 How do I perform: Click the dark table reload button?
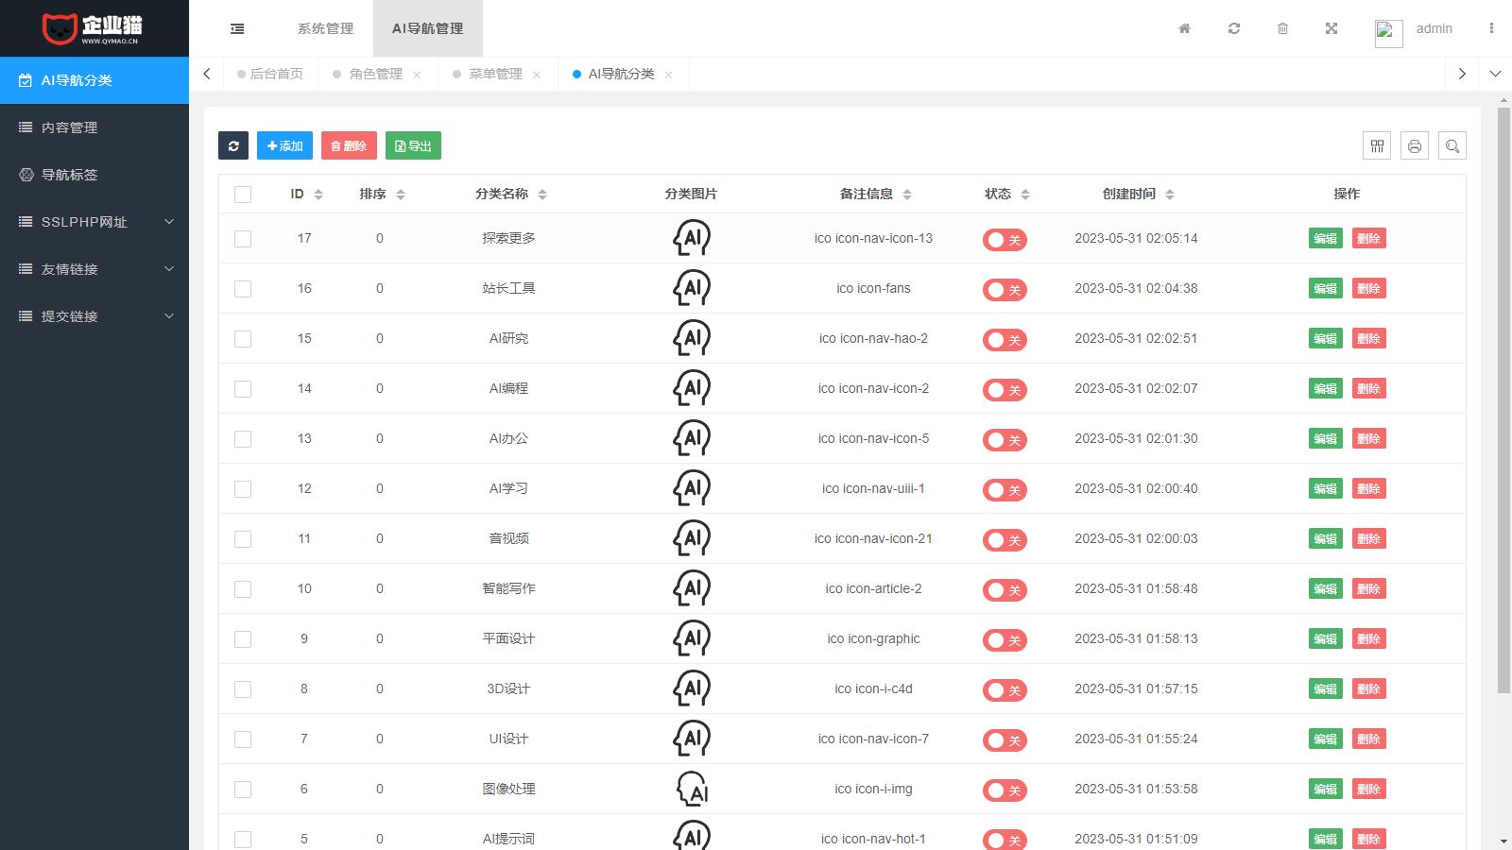click(233, 145)
